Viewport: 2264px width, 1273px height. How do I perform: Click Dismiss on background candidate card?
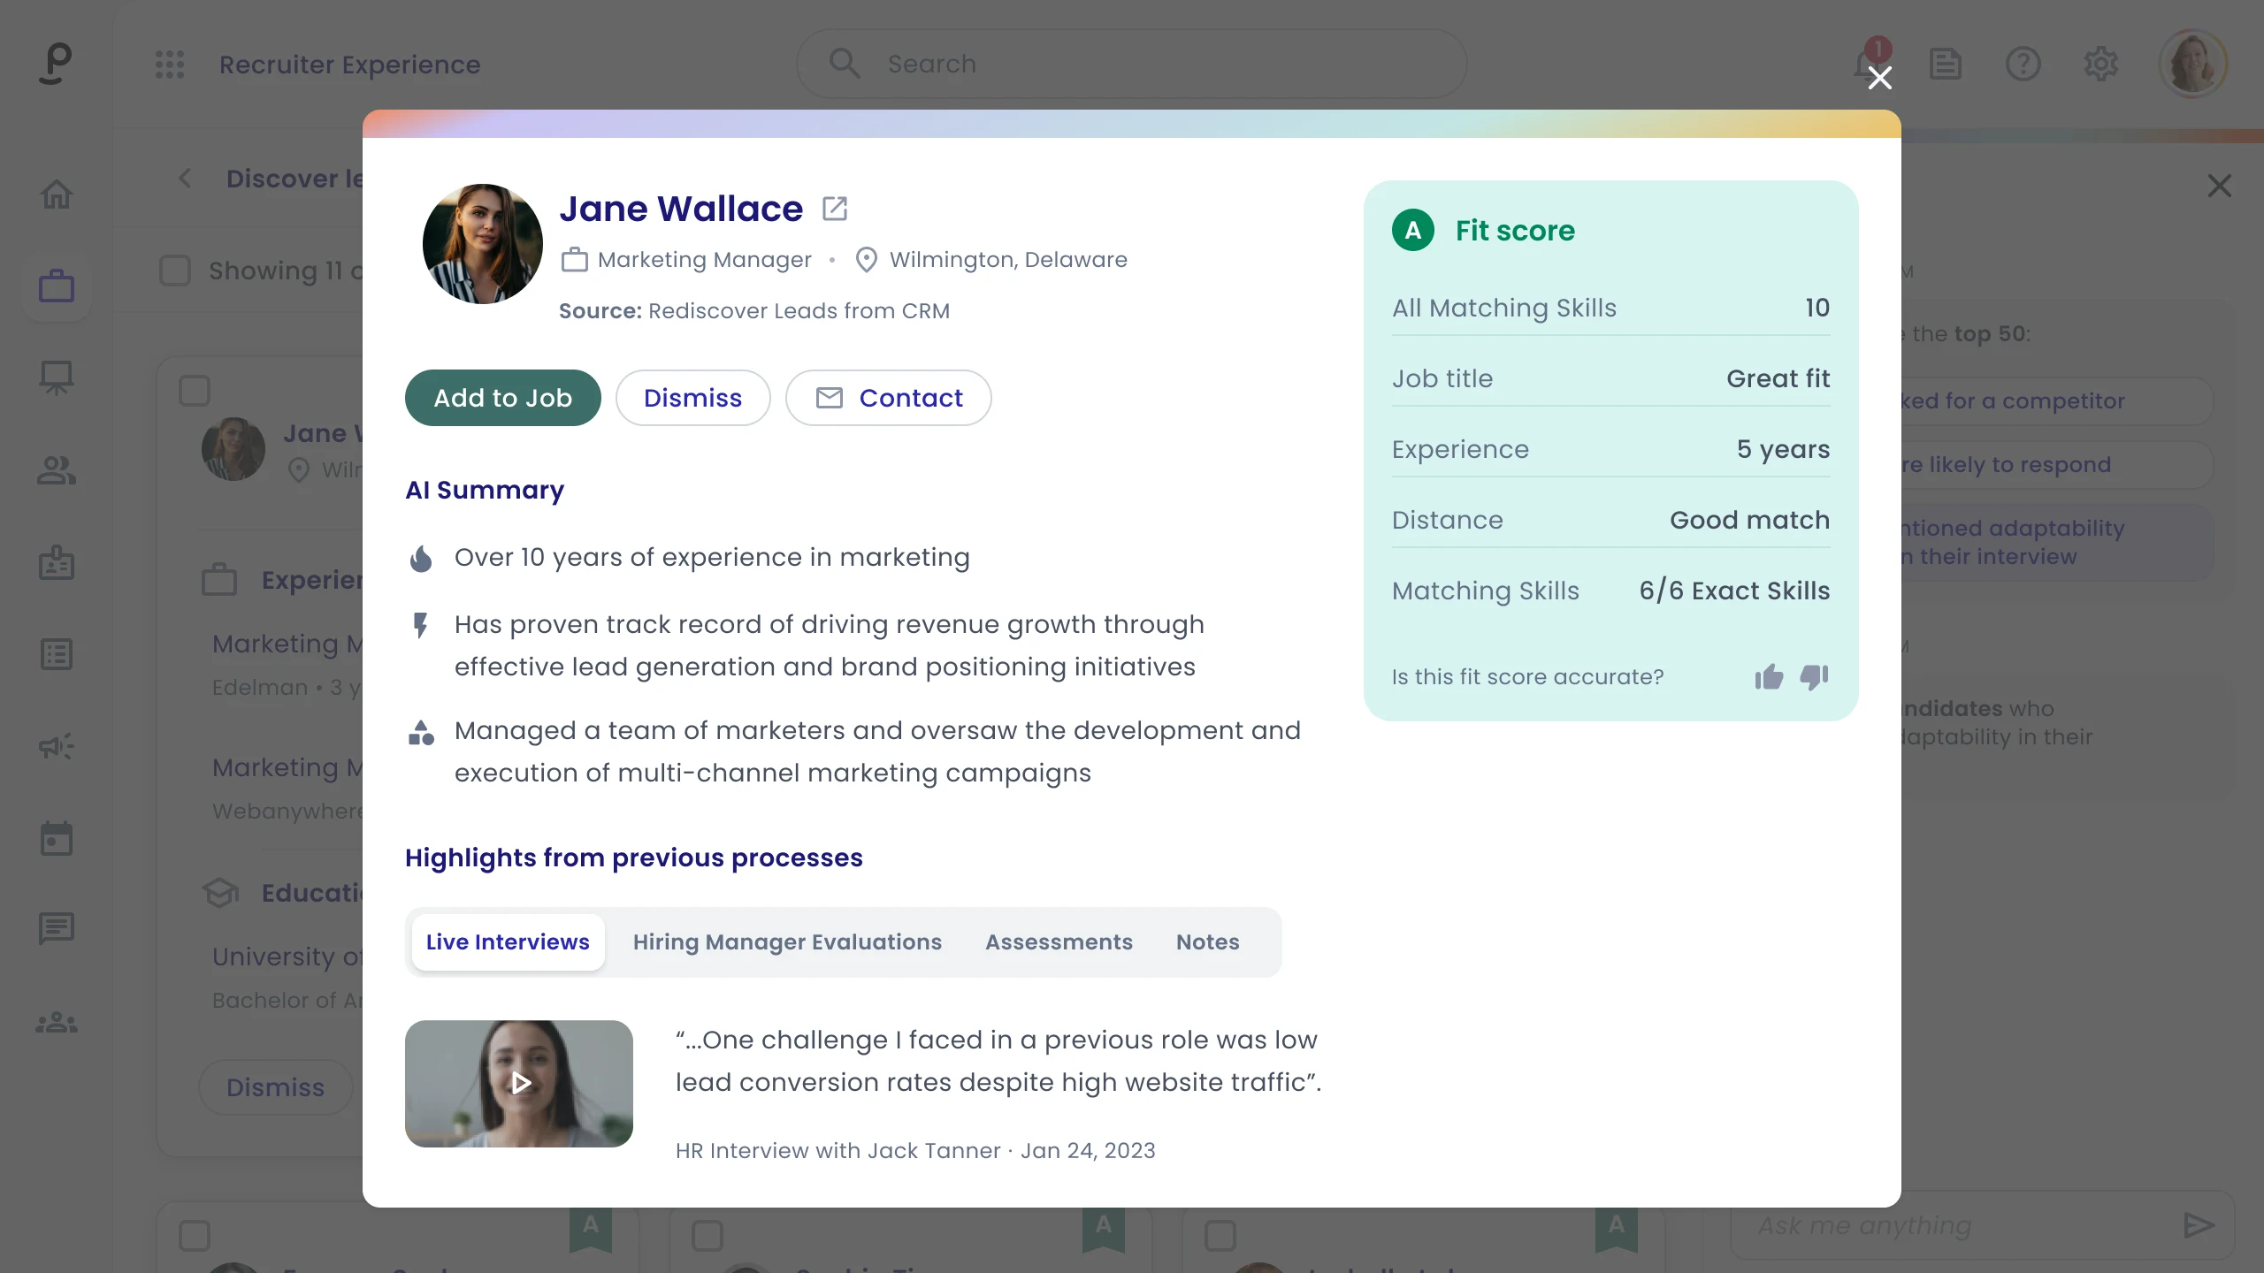click(276, 1087)
